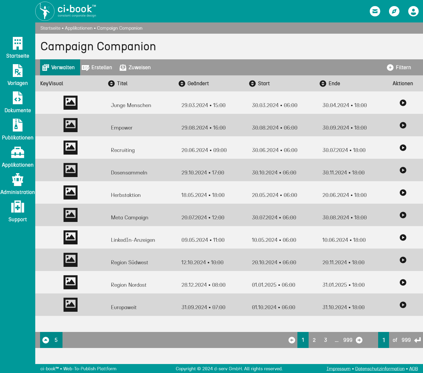423x373 pixels.
Task: Open Dokumente in sidebar
Action: pos(18,102)
